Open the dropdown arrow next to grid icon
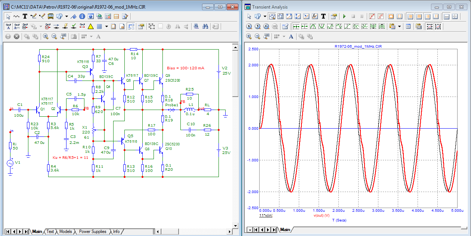Viewport: 471px width, 236px height. coord(106,26)
